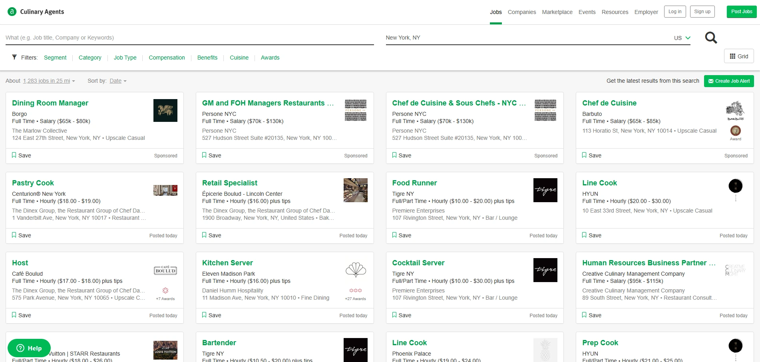Click the Tigre logo on Food Runner card
The image size is (760, 362).
pos(545,190)
